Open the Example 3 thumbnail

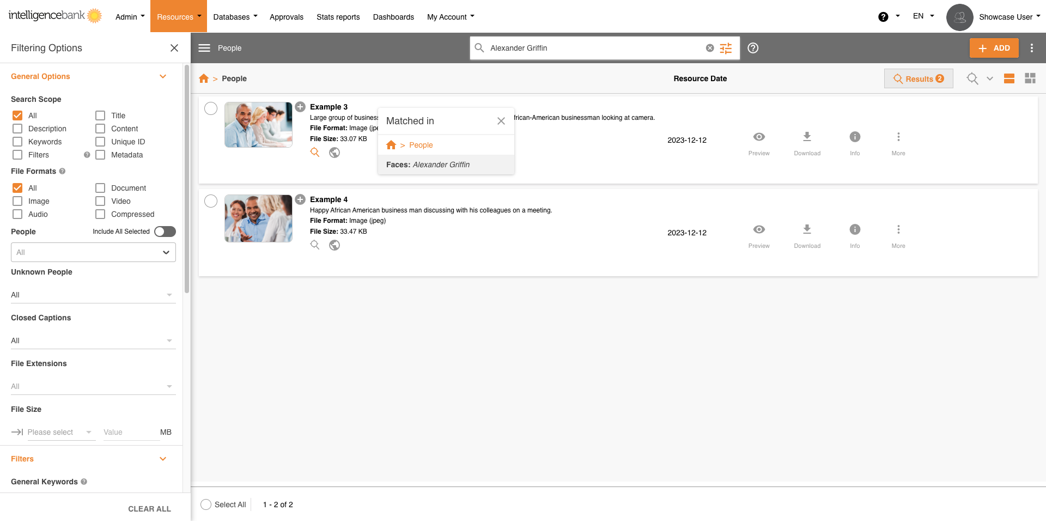click(x=258, y=125)
